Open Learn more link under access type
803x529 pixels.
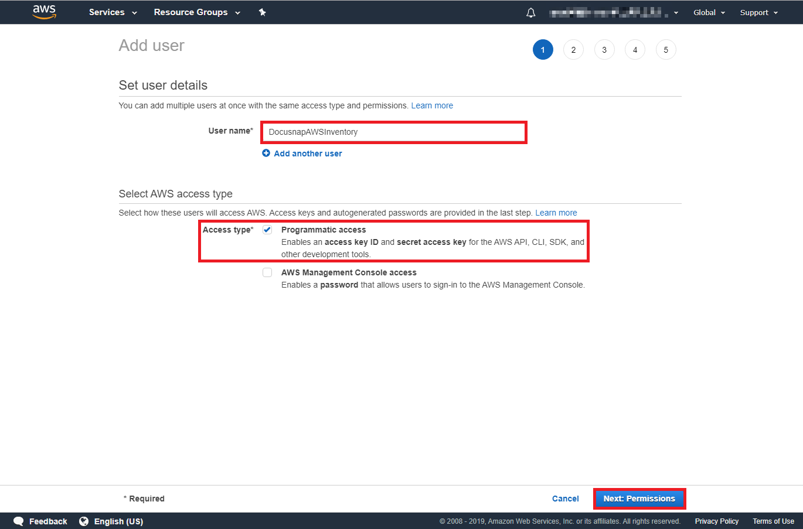(556, 213)
